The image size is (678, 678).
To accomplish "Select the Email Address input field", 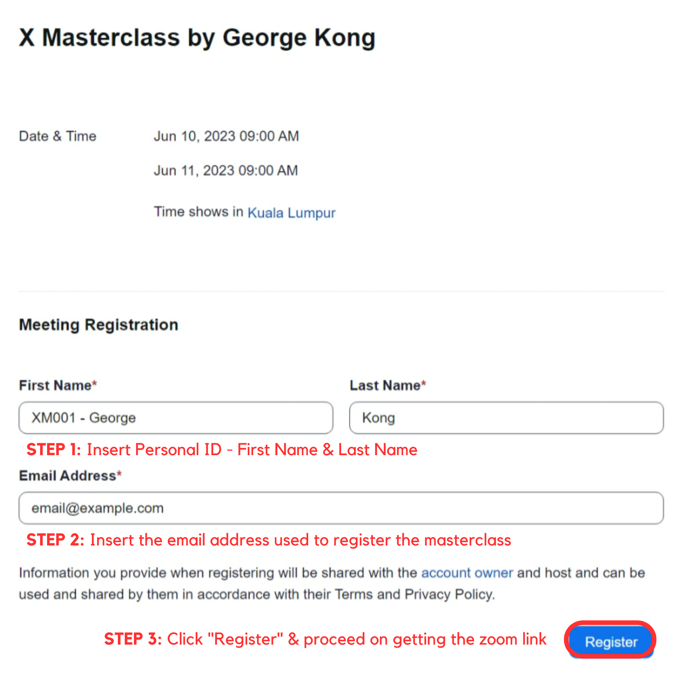I will [x=341, y=508].
